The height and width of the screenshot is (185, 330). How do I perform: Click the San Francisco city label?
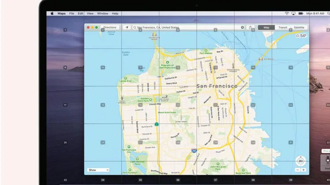pyautogui.click(x=217, y=86)
